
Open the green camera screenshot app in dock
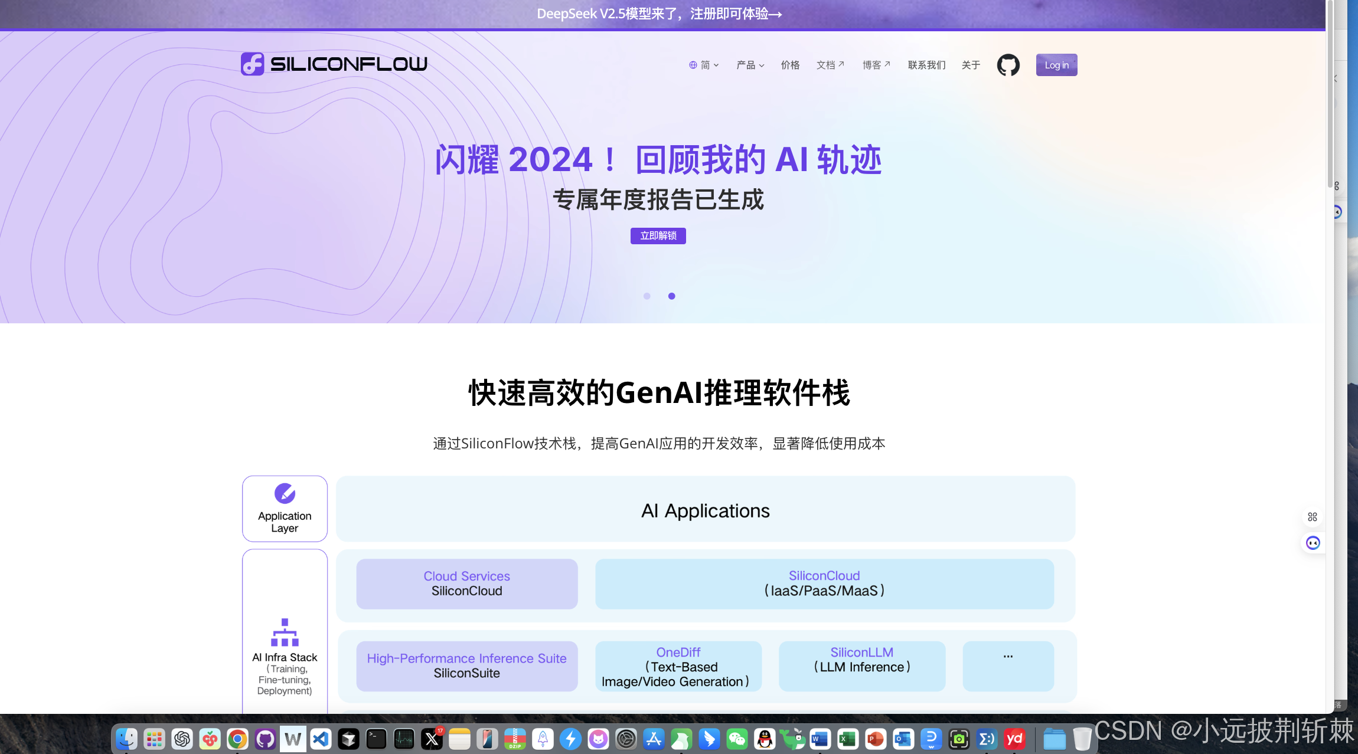click(x=959, y=739)
